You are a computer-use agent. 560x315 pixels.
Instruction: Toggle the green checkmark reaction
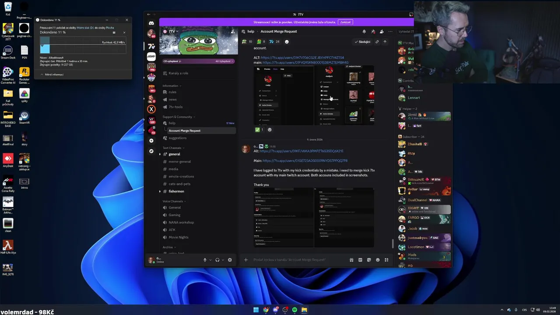(259, 129)
